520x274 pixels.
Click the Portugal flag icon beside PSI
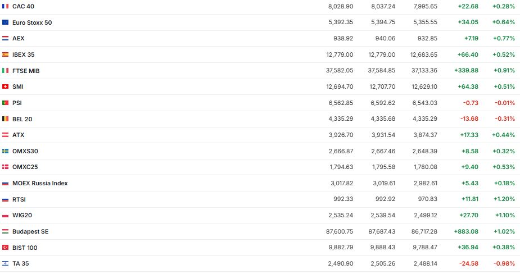coord(5,103)
